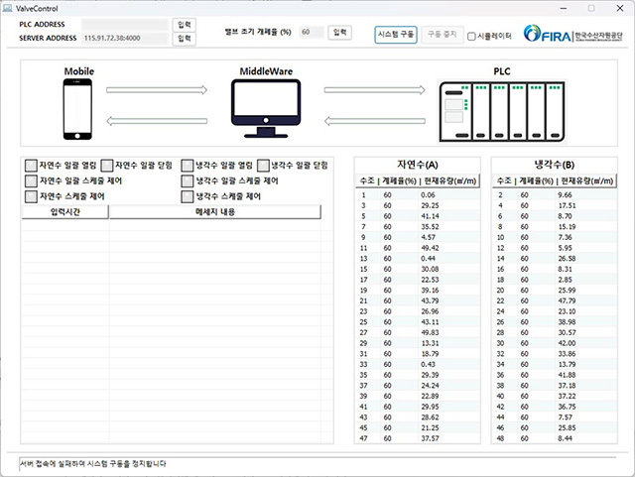
Task: Click 입력 button beside PLC ADDRESS
Action: (184, 23)
